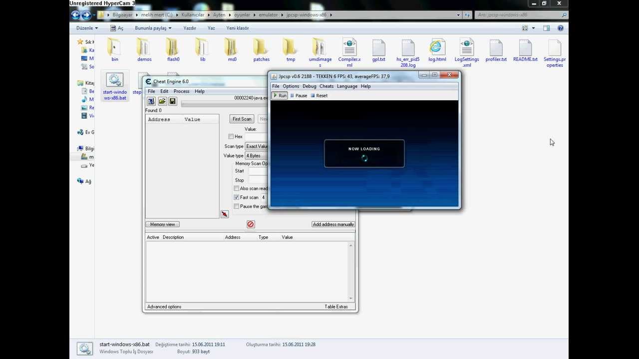Select the LogSettings.xml file

click(467, 52)
